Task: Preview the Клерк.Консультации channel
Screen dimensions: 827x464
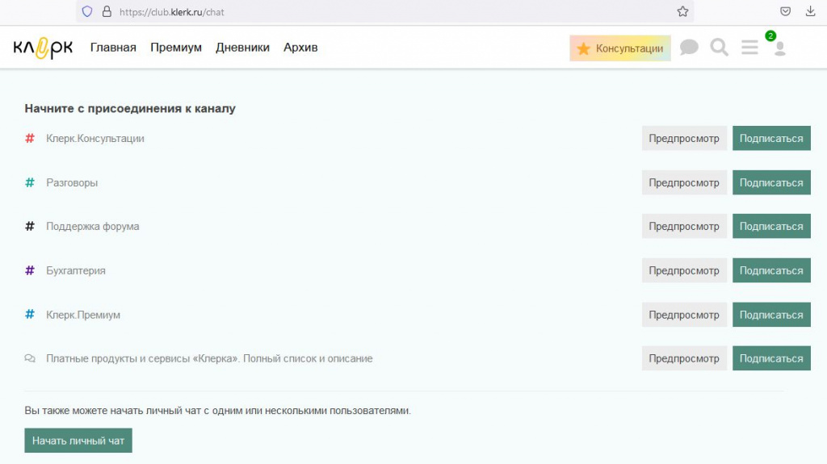Action: click(x=684, y=138)
